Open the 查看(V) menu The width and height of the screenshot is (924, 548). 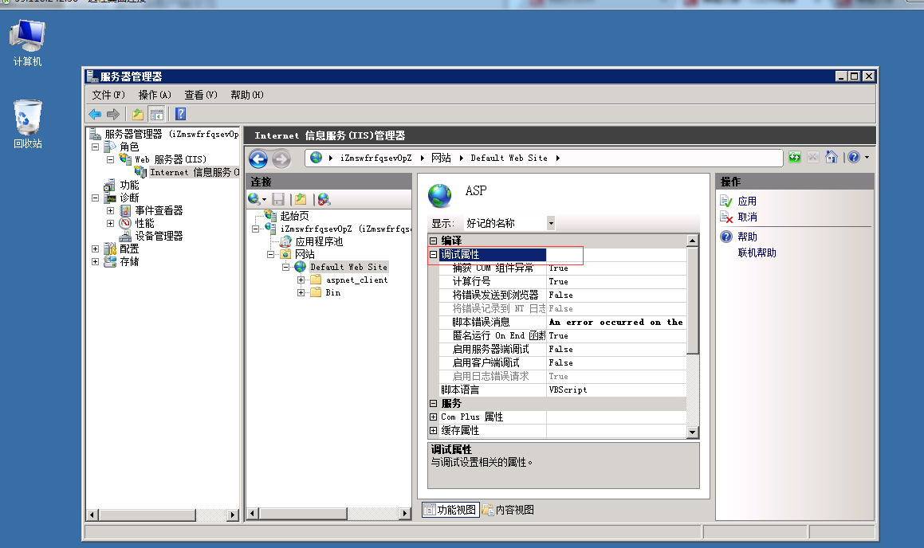click(200, 95)
